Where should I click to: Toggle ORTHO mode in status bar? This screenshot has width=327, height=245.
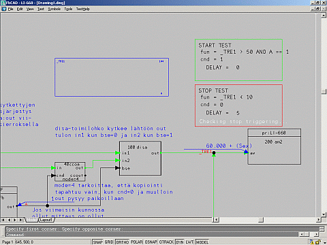click(123, 242)
